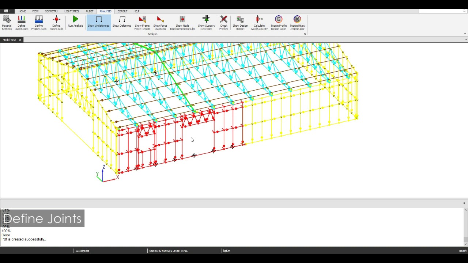Open Show Design Report

click(x=240, y=23)
